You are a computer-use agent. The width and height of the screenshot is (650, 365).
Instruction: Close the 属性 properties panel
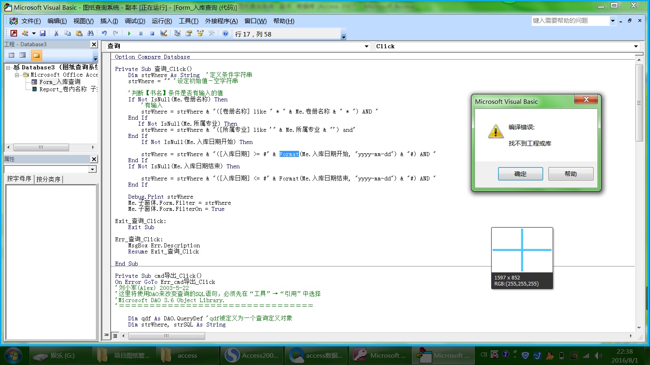point(94,159)
